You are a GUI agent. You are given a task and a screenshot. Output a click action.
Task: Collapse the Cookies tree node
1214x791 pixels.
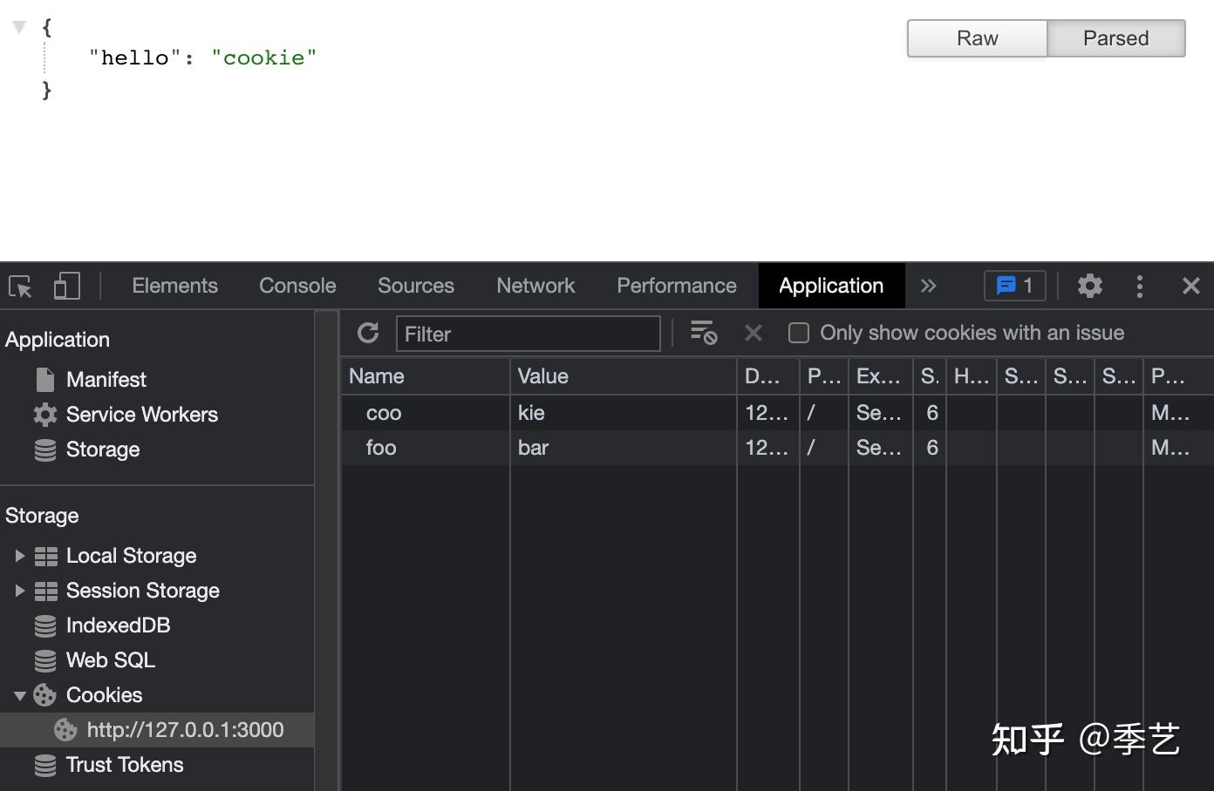[x=19, y=695]
